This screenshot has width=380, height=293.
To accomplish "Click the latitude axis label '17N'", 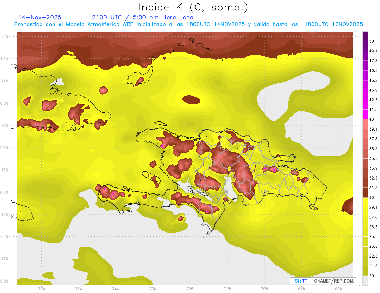I will (5, 259).
